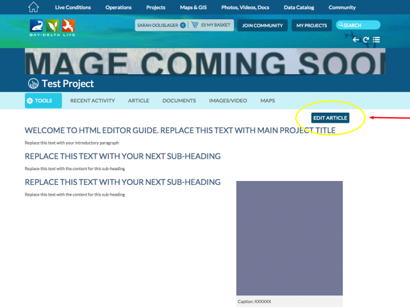Click the search magnifier icon
The height and width of the screenshot is (307, 410).
[340, 25]
